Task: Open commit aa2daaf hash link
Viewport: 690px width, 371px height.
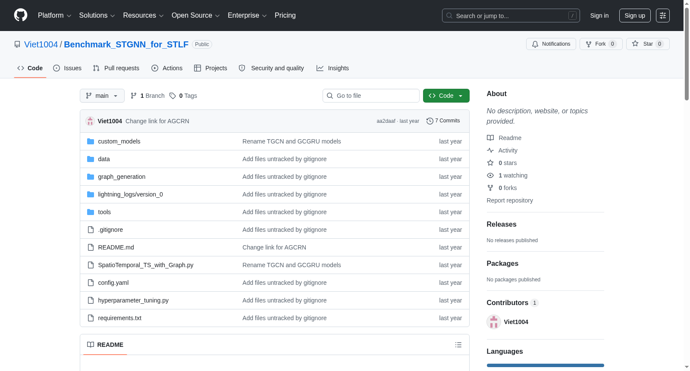Action: [386, 121]
